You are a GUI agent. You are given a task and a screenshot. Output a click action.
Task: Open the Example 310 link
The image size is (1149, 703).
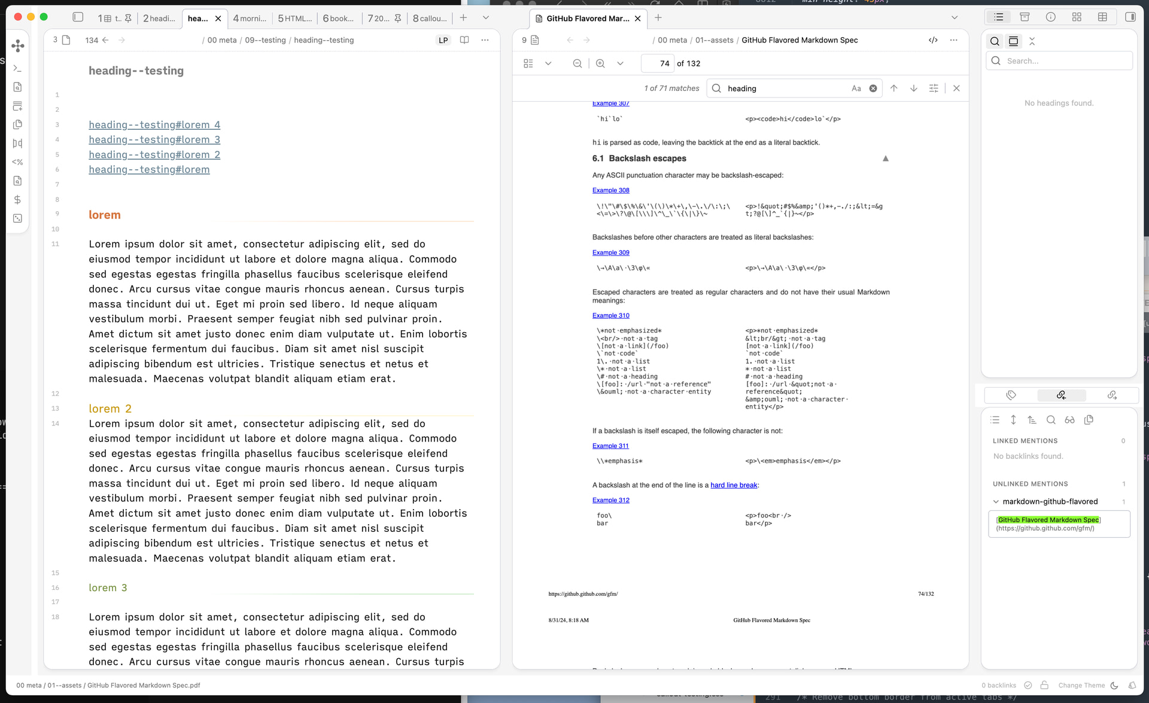(610, 315)
